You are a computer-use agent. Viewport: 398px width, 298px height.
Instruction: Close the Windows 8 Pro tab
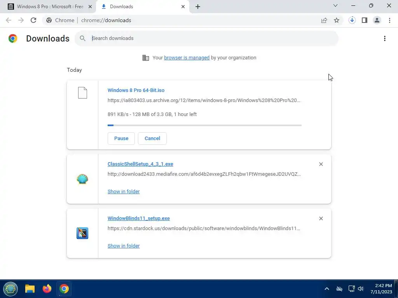pyautogui.click(x=90, y=7)
